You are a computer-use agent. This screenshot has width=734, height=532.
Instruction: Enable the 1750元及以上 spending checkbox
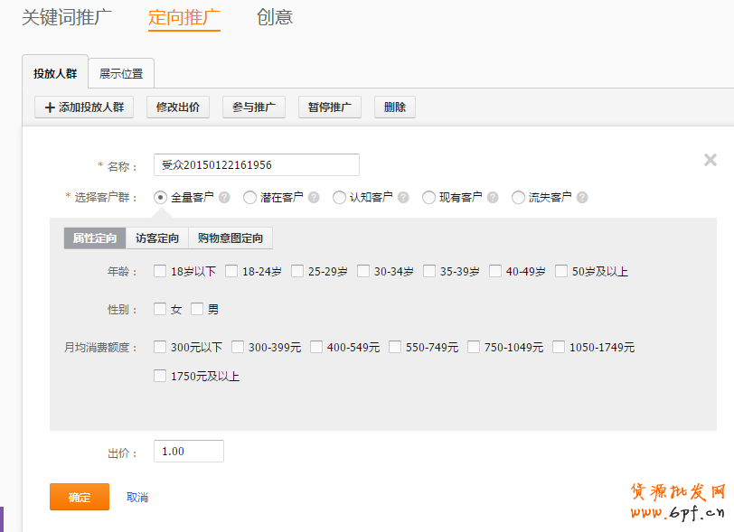(x=160, y=376)
